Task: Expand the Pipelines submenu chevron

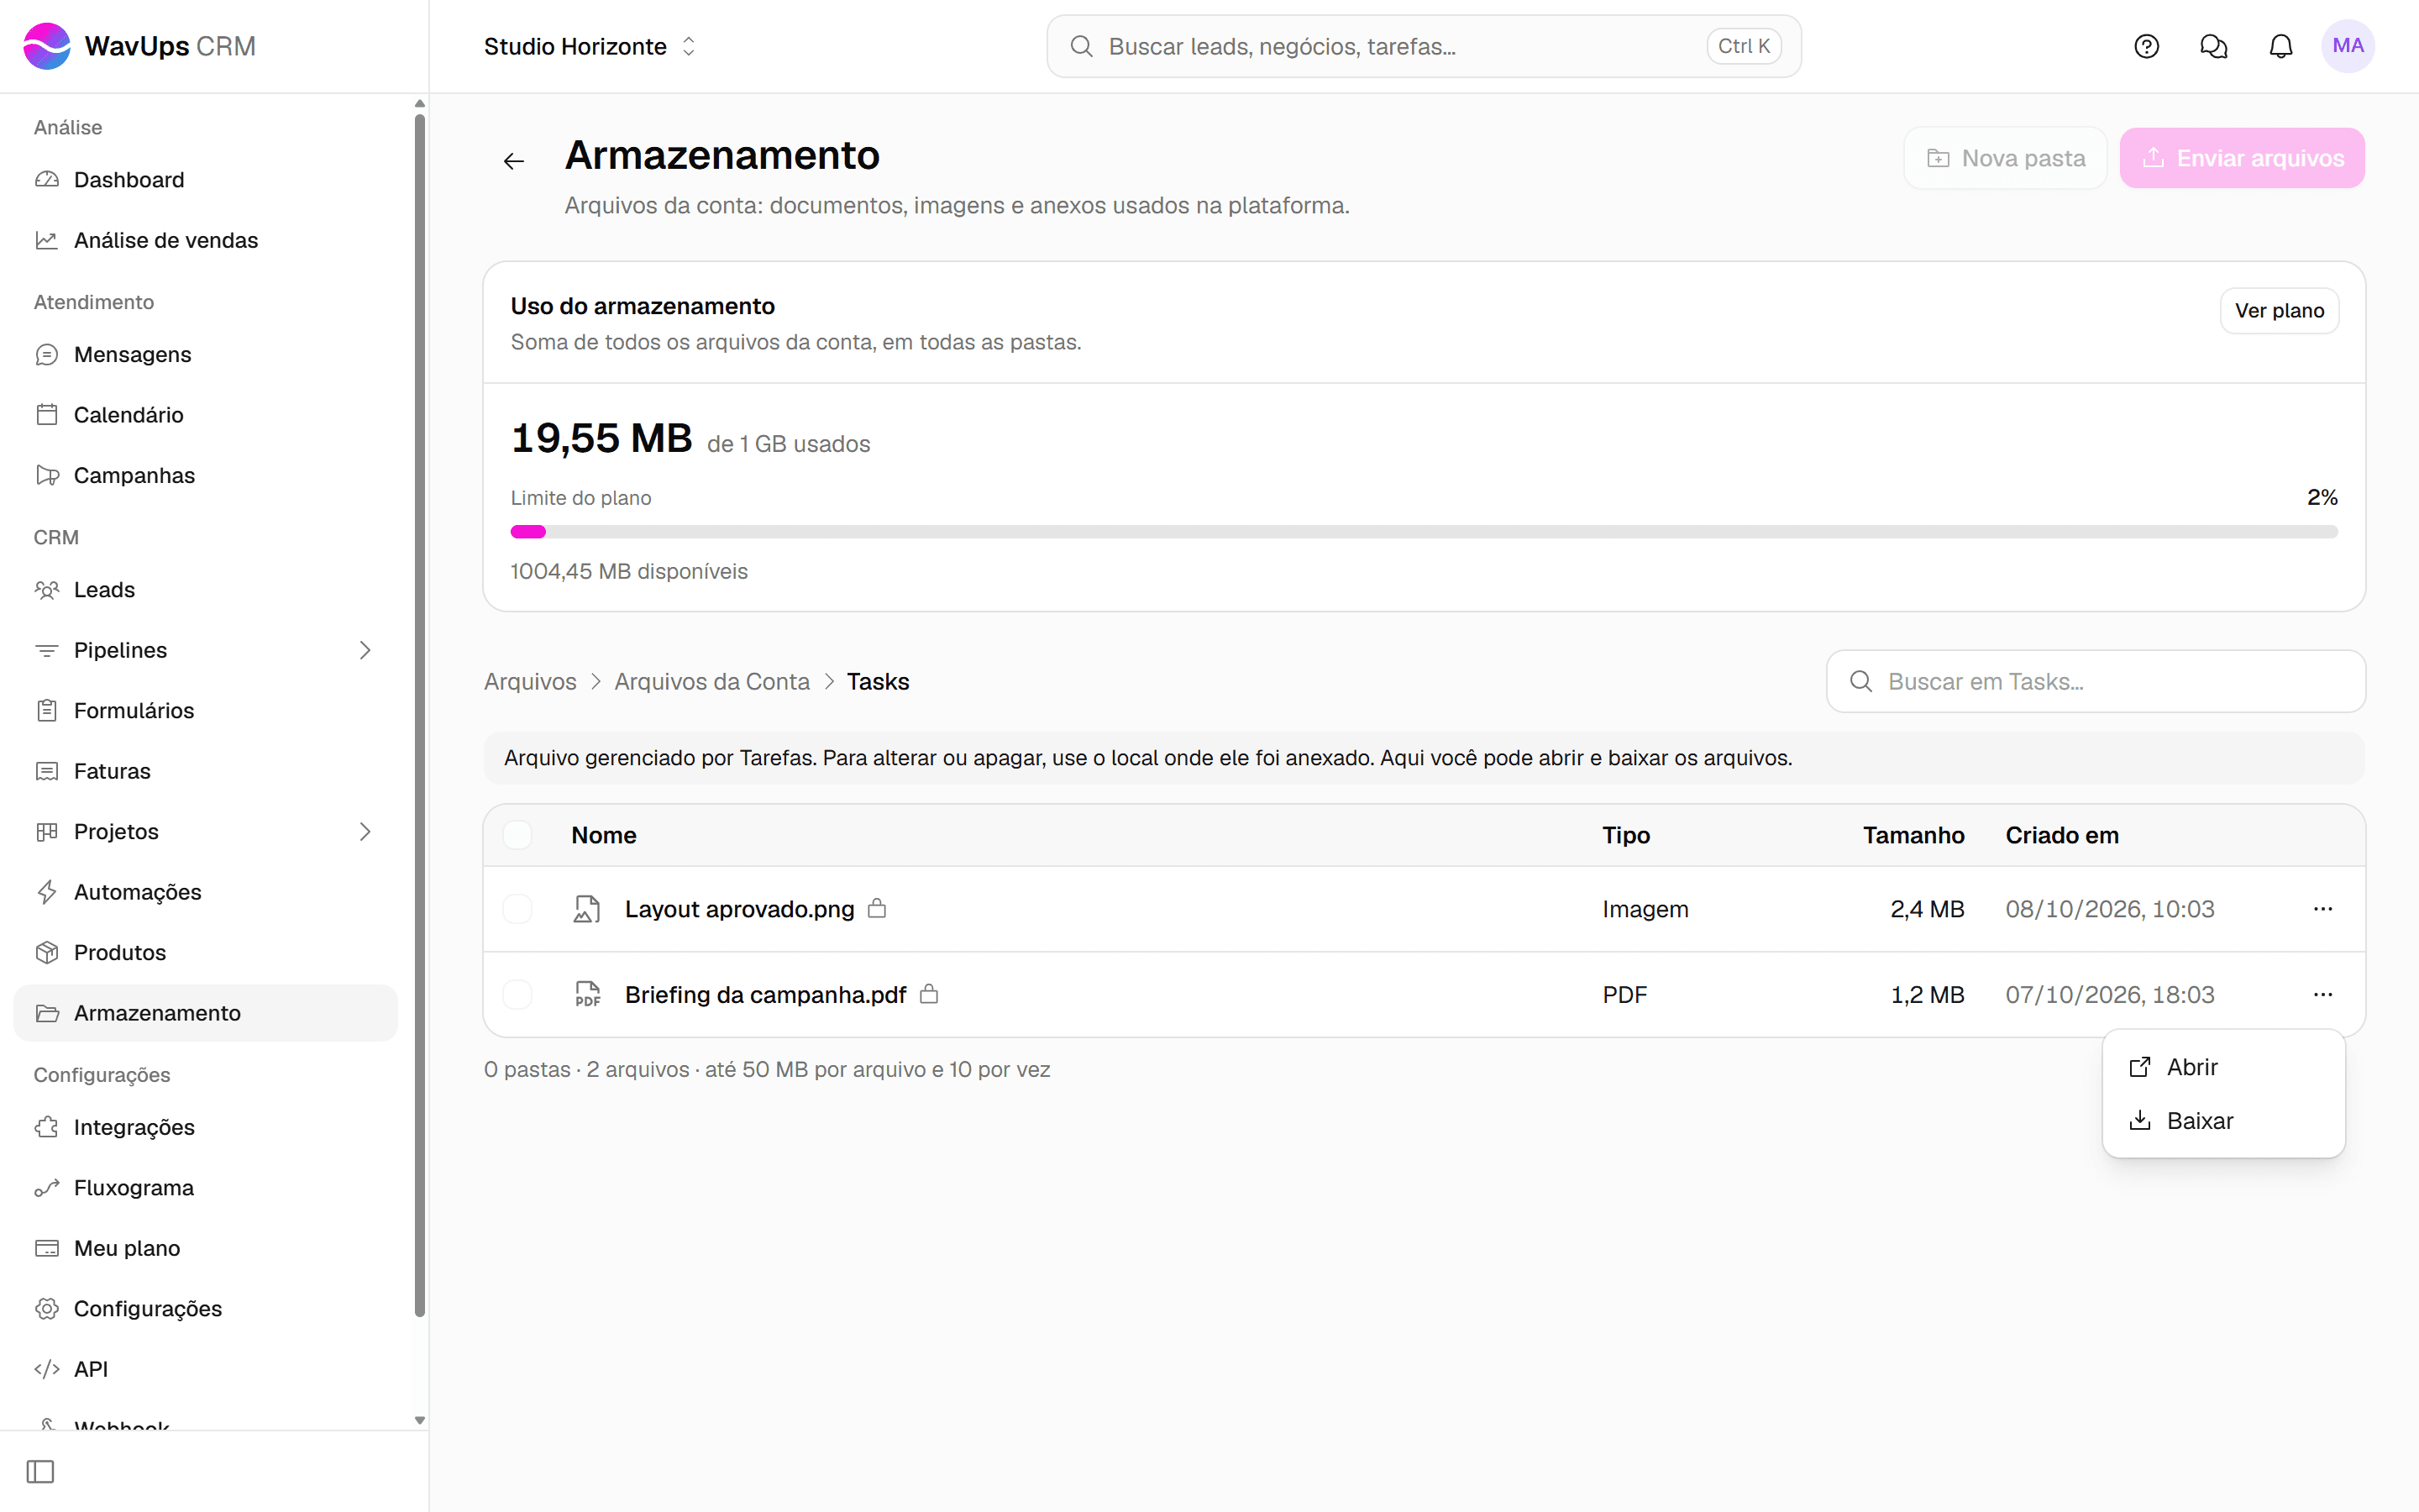Action: click(x=365, y=650)
